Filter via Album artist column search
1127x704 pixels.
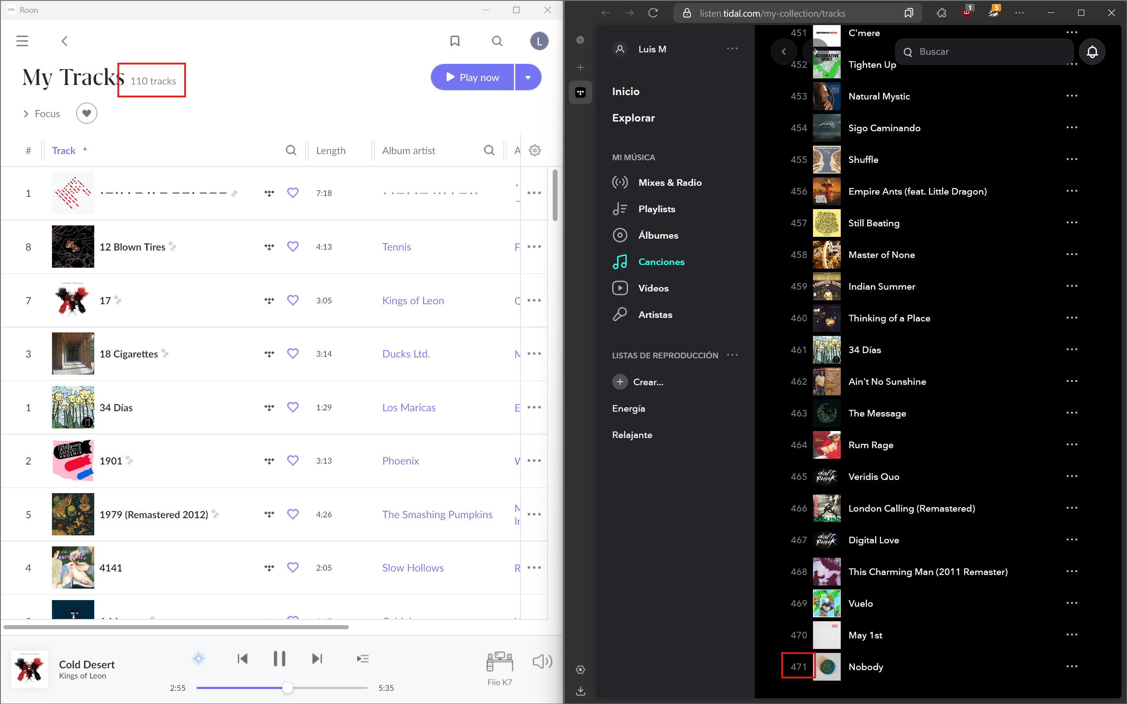[489, 151]
